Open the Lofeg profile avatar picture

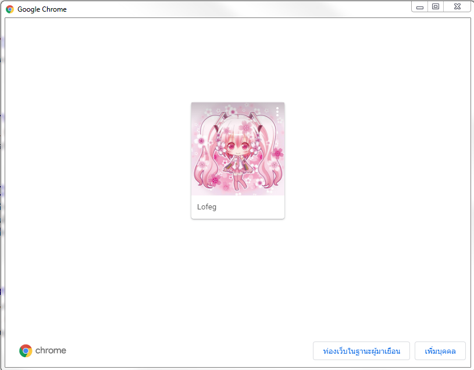(238, 149)
